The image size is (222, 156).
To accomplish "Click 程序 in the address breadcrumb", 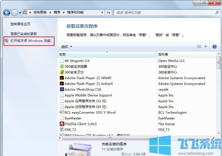I will [57, 12].
